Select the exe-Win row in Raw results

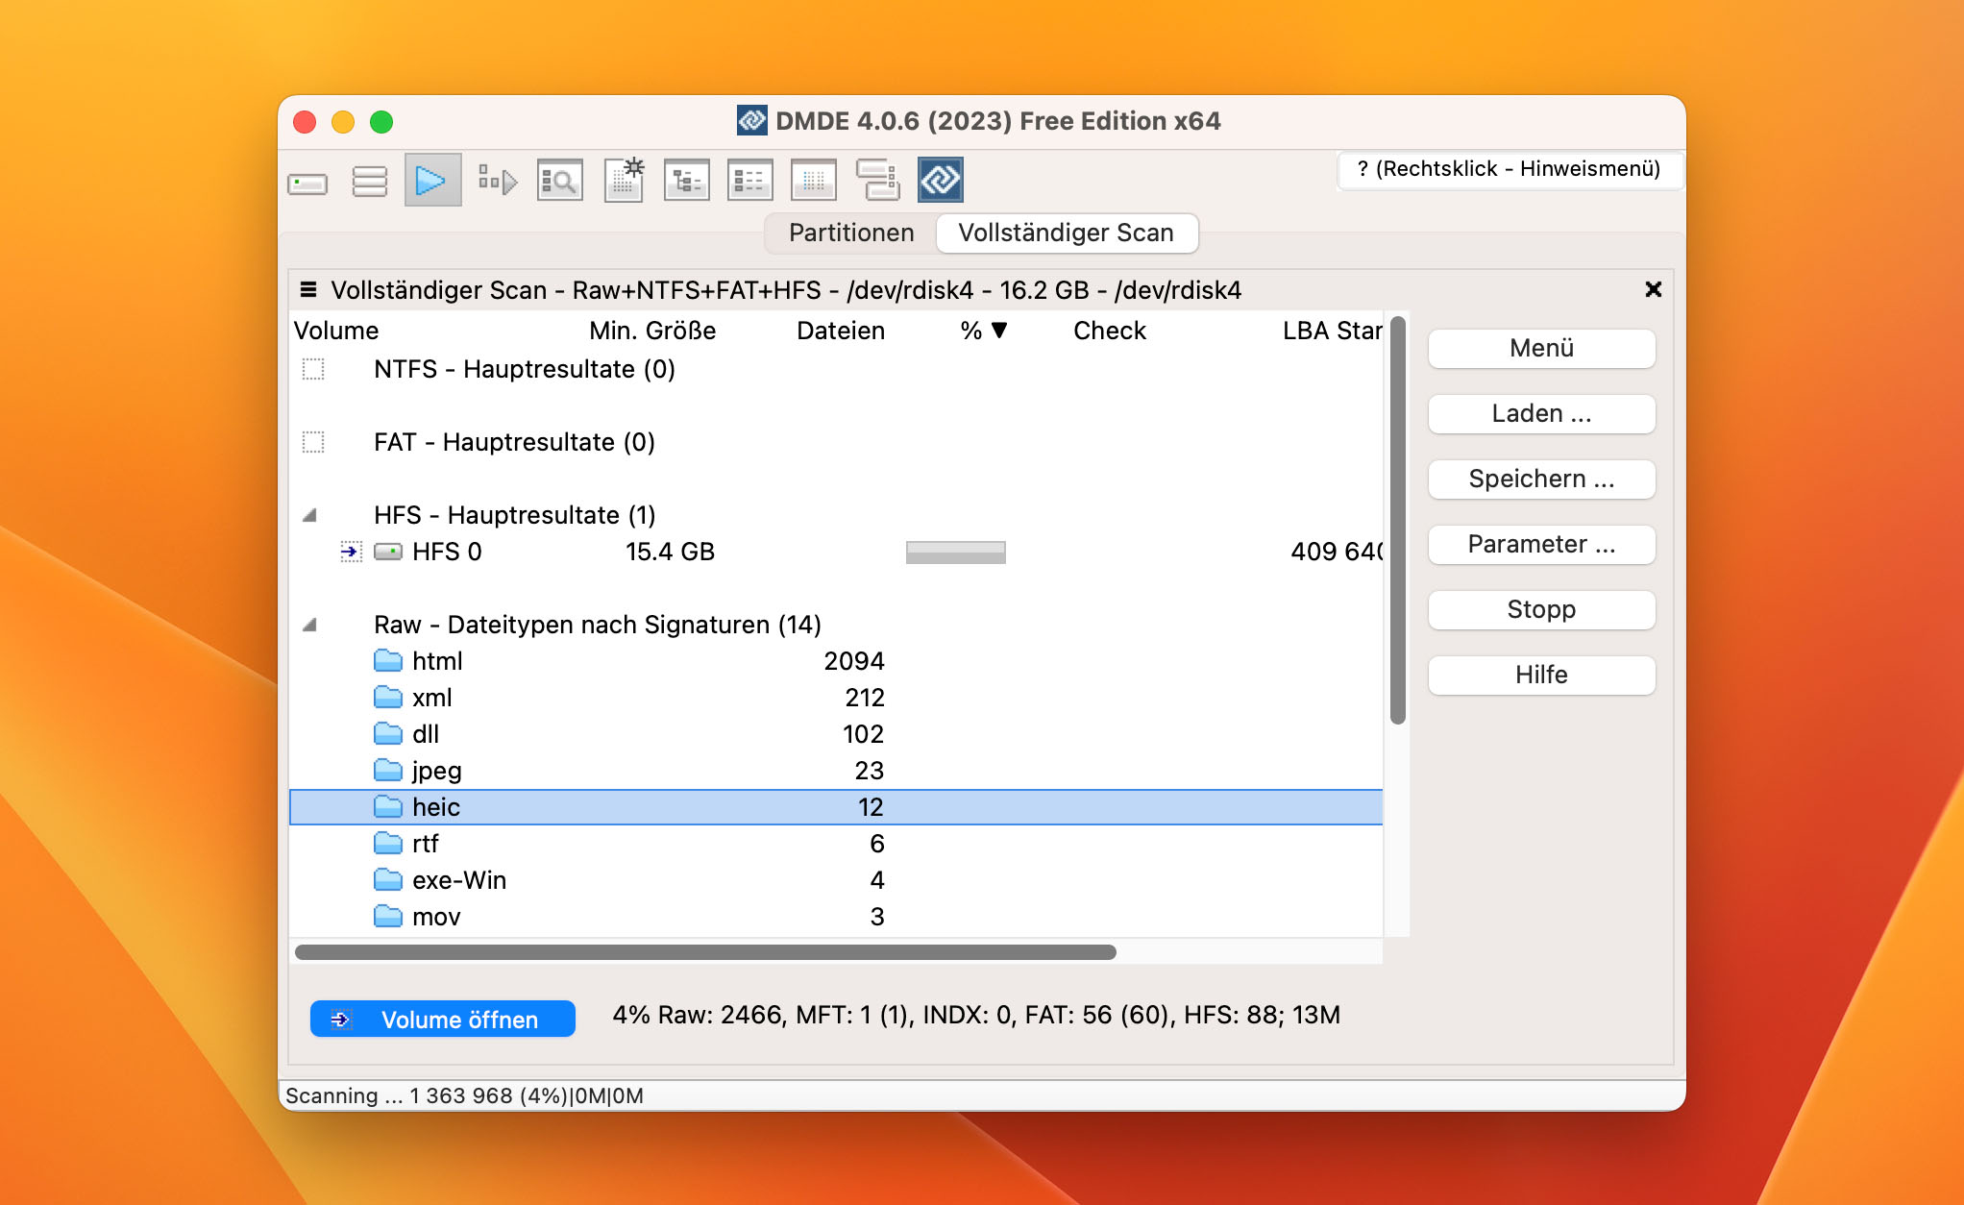click(x=836, y=880)
